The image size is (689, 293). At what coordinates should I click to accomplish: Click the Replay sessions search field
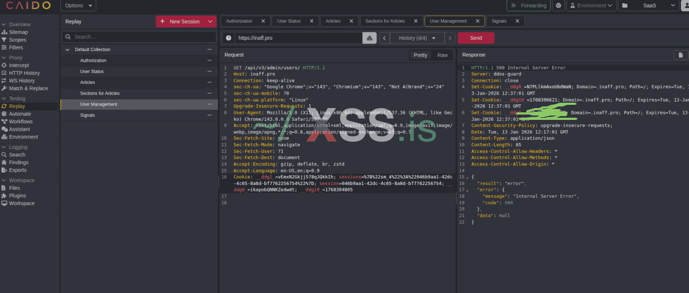[138, 37]
